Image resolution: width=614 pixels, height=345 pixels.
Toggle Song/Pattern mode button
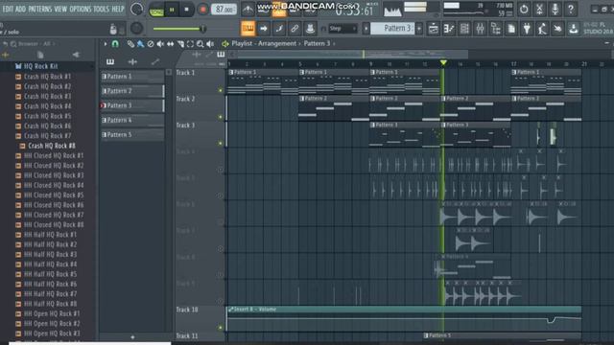click(x=156, y=9)
